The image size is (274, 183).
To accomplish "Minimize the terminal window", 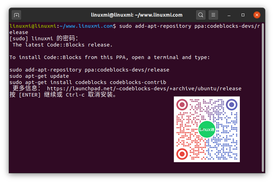I will point(229,15).
